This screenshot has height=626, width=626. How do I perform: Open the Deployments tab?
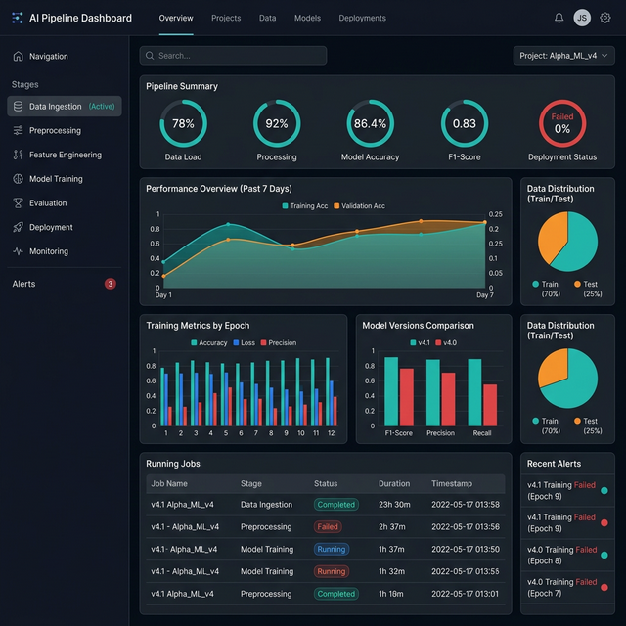[362, 18]
